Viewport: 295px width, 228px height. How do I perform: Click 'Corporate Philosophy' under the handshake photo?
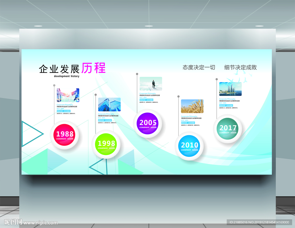pyautogui.click(x=65, y=104)
